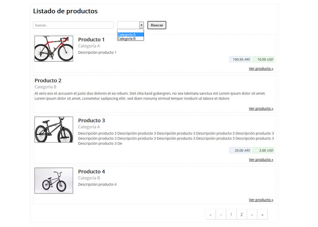Jump to last page using » pagination icon
Image resolution: width=318 pixels, height=227 pixels.
263,214
